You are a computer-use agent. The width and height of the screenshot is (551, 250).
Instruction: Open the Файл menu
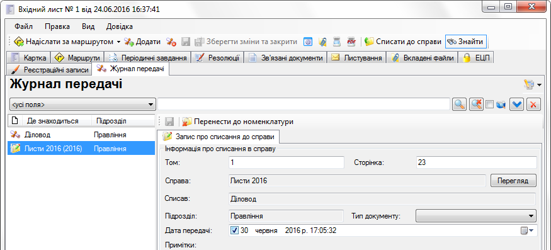[23, 26]
